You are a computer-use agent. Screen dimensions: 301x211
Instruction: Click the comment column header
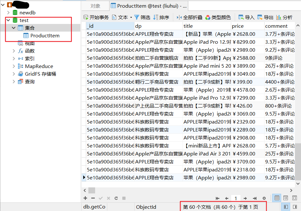[280, 26]
